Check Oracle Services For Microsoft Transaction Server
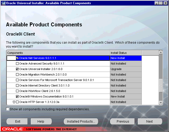The height and width of the screenshot is (132, 169). (x=17, y=80)
